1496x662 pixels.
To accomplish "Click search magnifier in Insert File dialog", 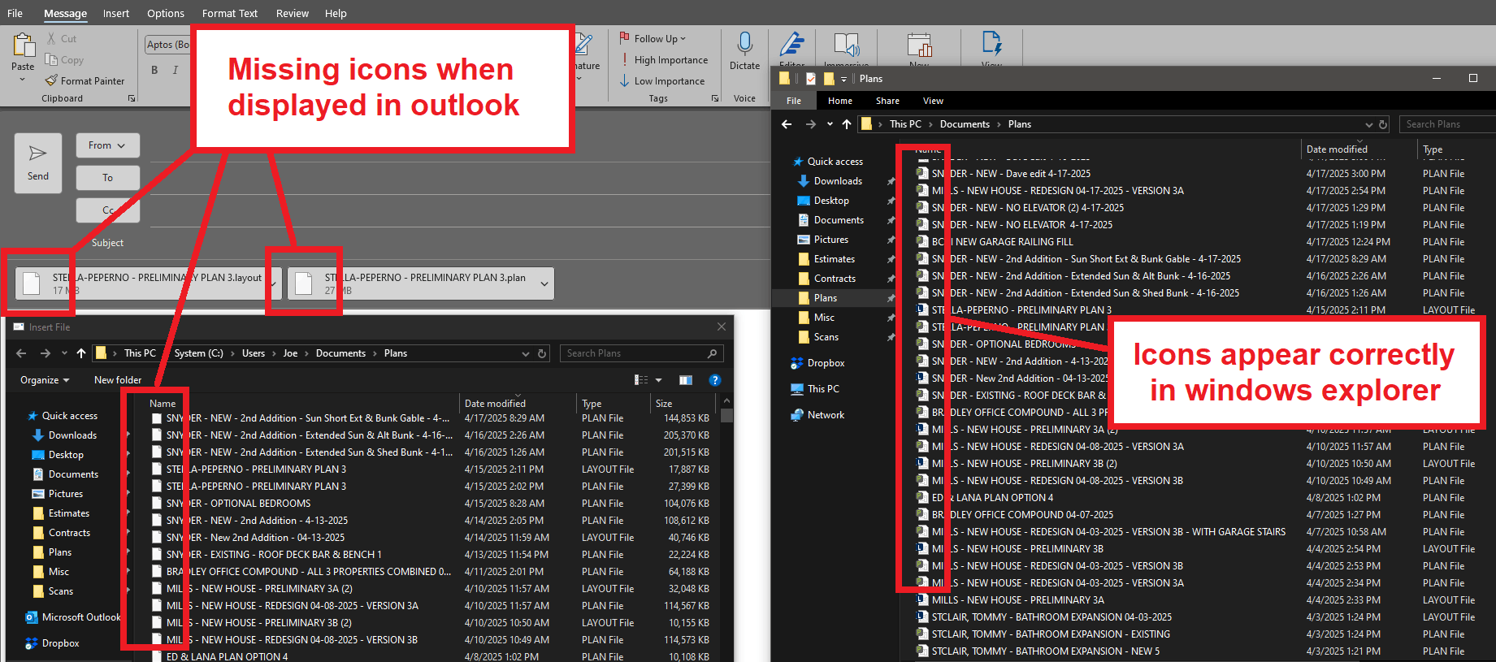I will pyautogui.click(x=712, y=353).
